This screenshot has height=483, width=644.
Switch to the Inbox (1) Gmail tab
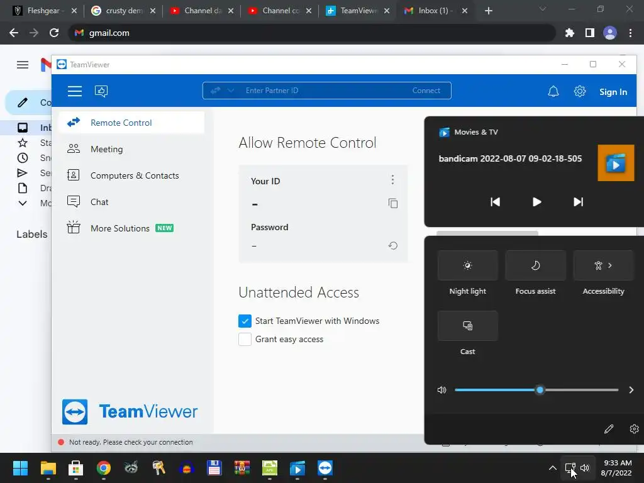click(x=435, y=11)
